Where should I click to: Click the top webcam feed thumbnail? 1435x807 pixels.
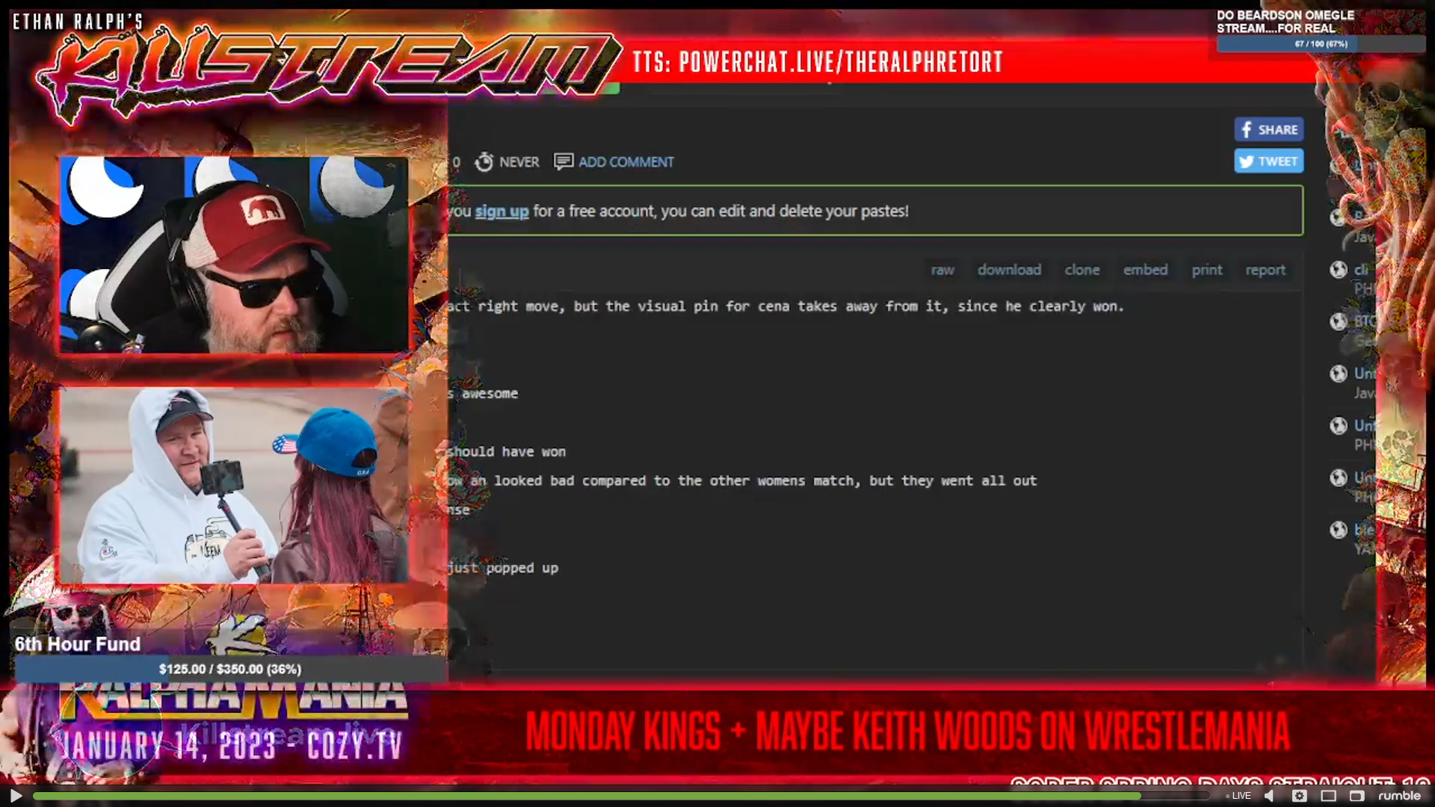(234, 254)
